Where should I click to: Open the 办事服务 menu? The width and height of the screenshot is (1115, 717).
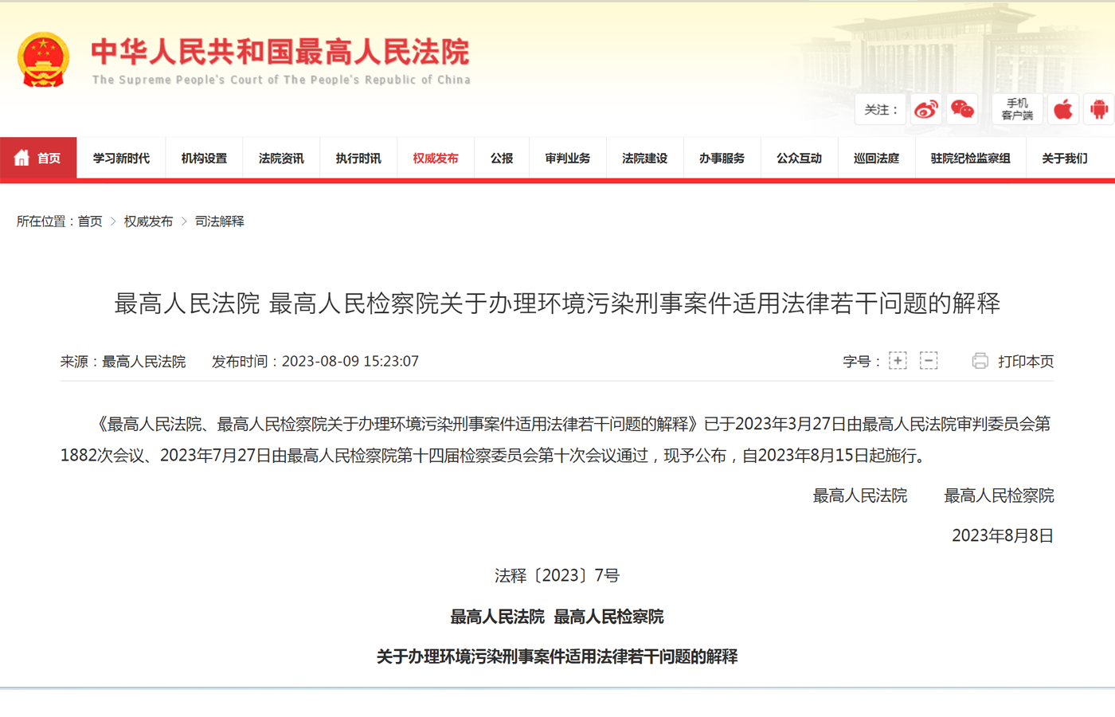coord(722,159)
